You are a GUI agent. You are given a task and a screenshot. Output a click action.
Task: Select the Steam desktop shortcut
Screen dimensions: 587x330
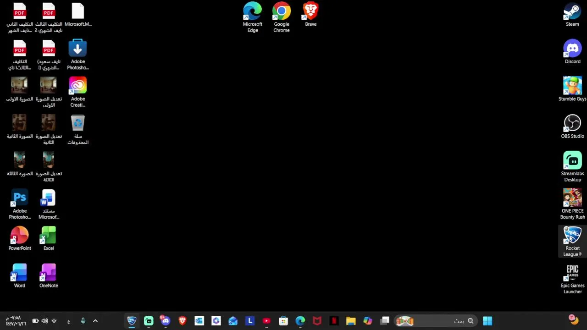click(572, 15)
